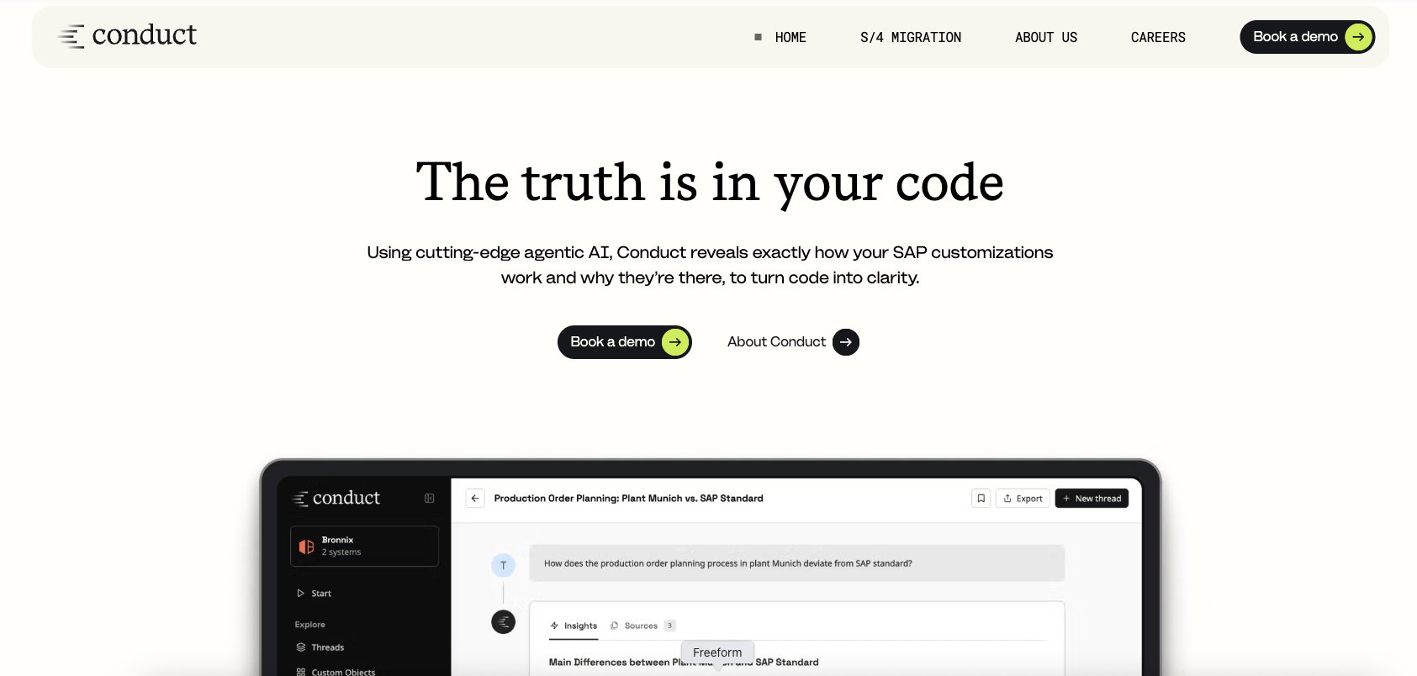Viewport: 1417px width, 676px height.
Task: Select the Insights tab
Action: 574,626
